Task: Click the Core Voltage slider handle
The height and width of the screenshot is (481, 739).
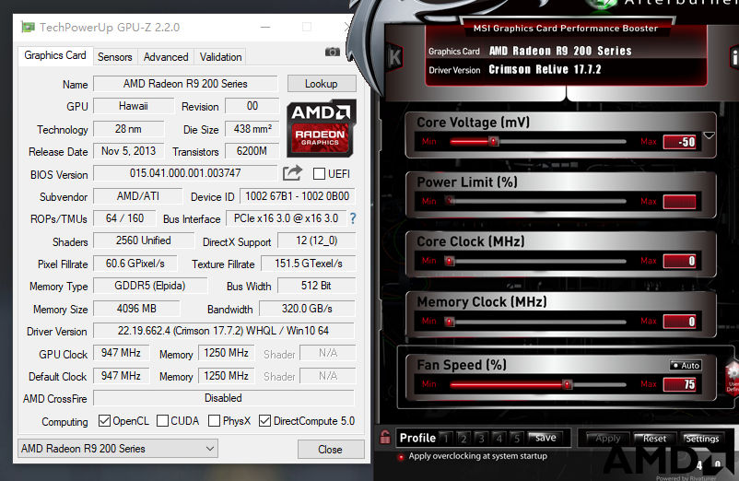Action: 494,141
